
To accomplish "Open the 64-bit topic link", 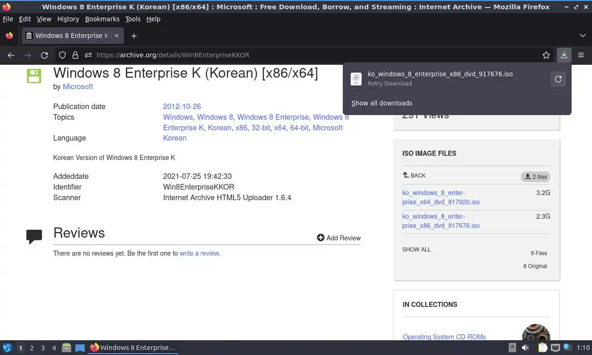I will click(x=299, y=128).
